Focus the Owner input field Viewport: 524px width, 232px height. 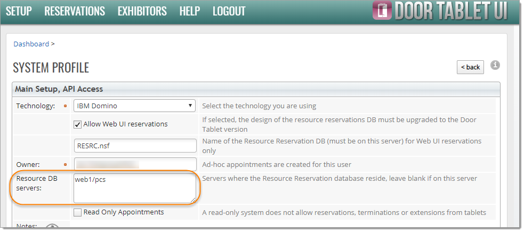coord(135,164)
